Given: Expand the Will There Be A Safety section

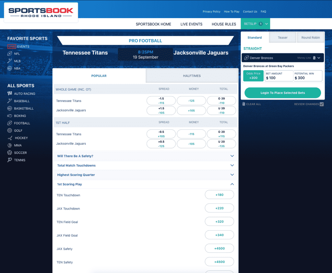Looking at the screenshot, I should click(x=146, y=156).
